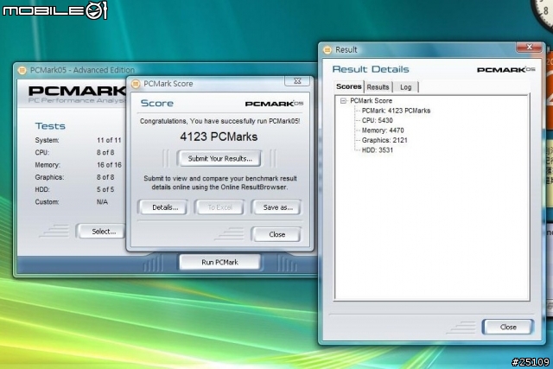
Task: Collapse the PCMark Score tree node
Action: click(x=343, y=101)
